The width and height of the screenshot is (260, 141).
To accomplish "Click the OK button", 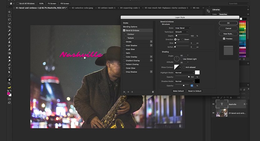I will 228,23.
